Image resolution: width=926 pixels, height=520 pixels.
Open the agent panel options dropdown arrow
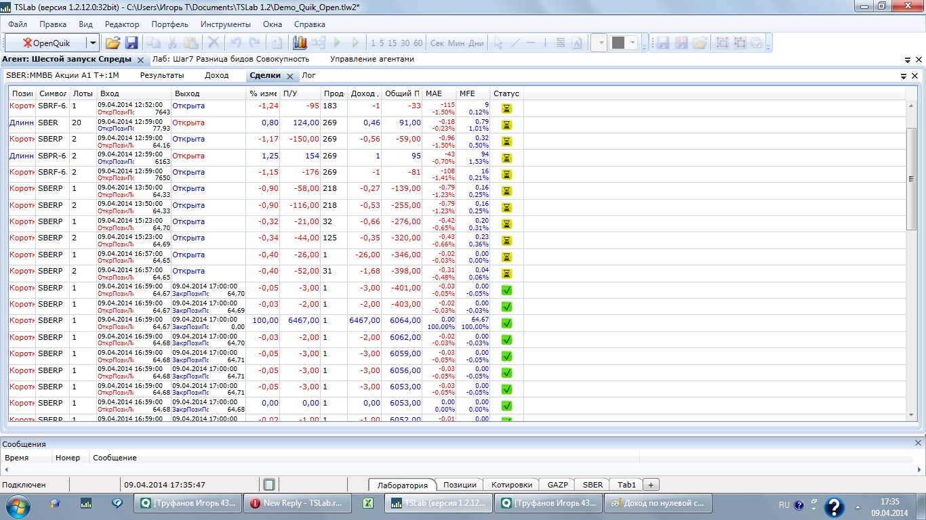coord(908,60)
